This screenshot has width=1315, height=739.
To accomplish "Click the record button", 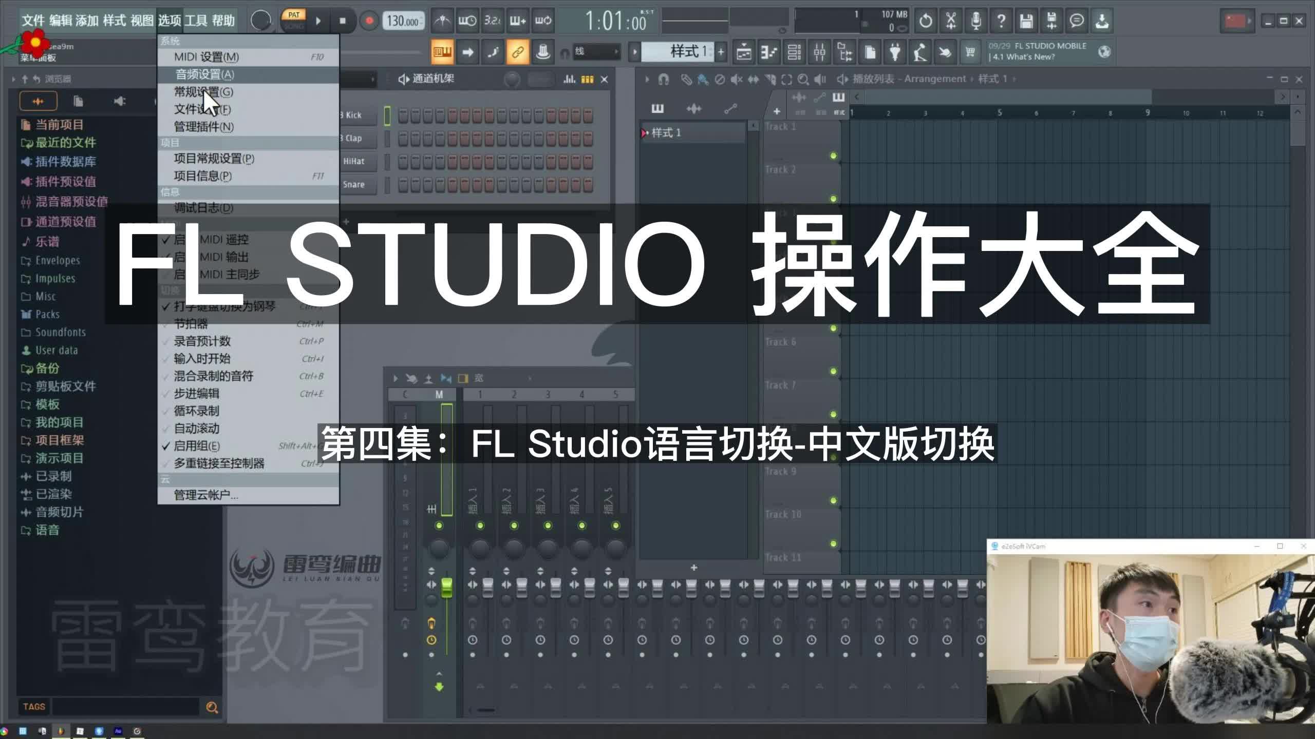I will (x=369, y=21).
